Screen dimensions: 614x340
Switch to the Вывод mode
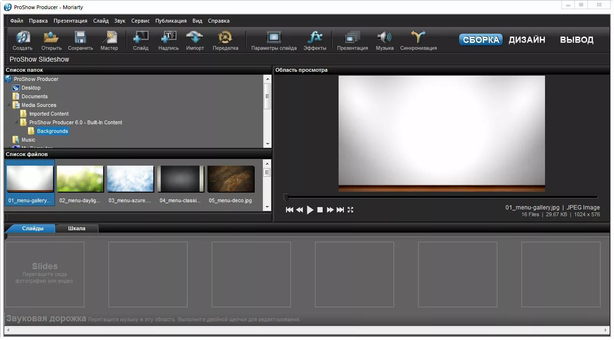[x=576, y=40]
